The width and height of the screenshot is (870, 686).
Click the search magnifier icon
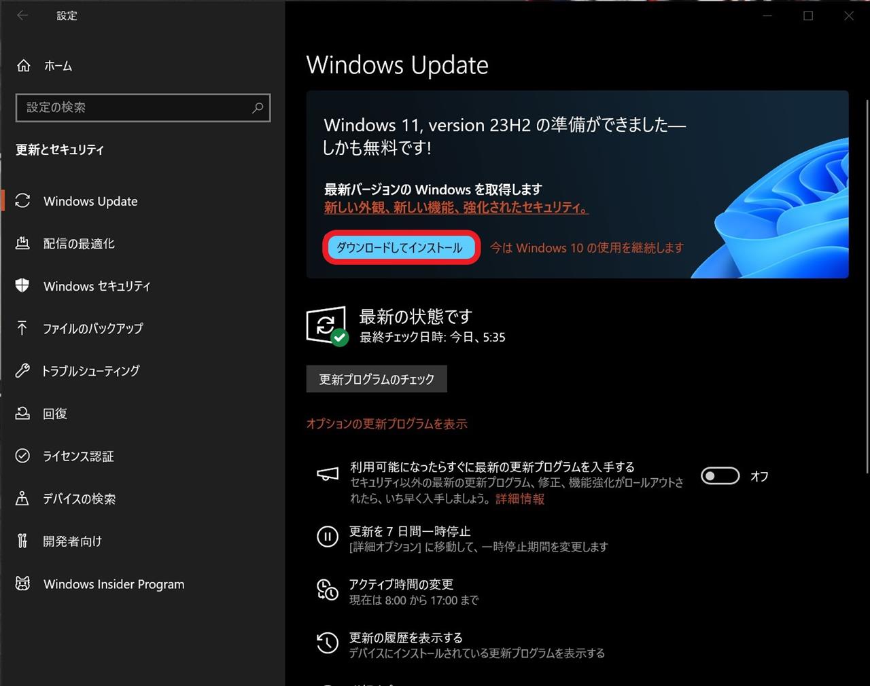click(258, 107)
